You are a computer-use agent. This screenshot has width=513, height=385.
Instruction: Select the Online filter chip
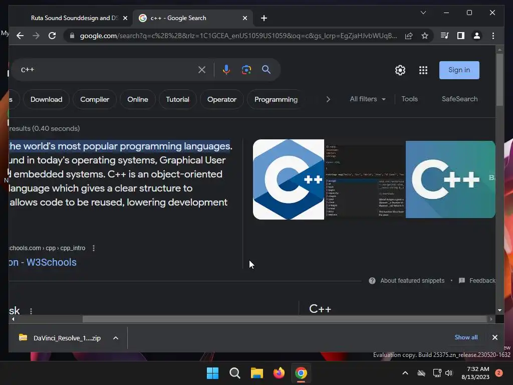point(137,99)
